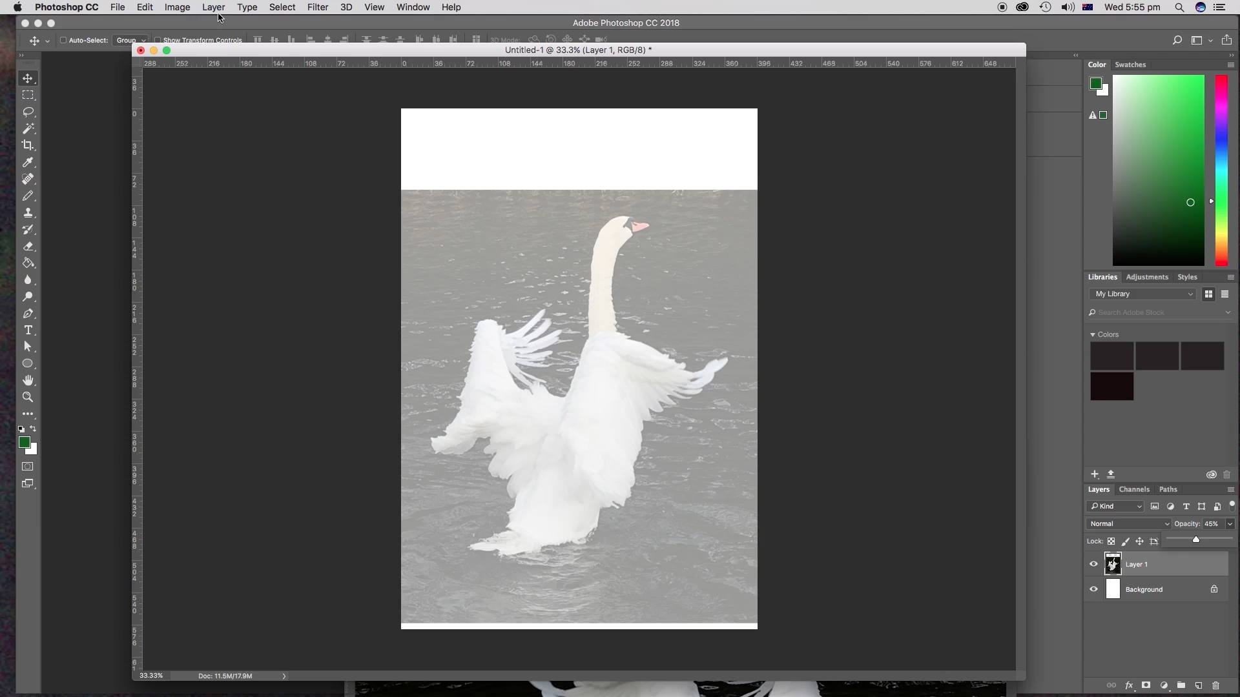Collapse the Colors section in Libraries

click(x=1093, y=334)
